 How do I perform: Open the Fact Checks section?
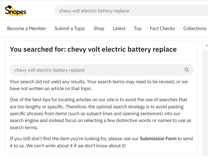coord(162,28)
